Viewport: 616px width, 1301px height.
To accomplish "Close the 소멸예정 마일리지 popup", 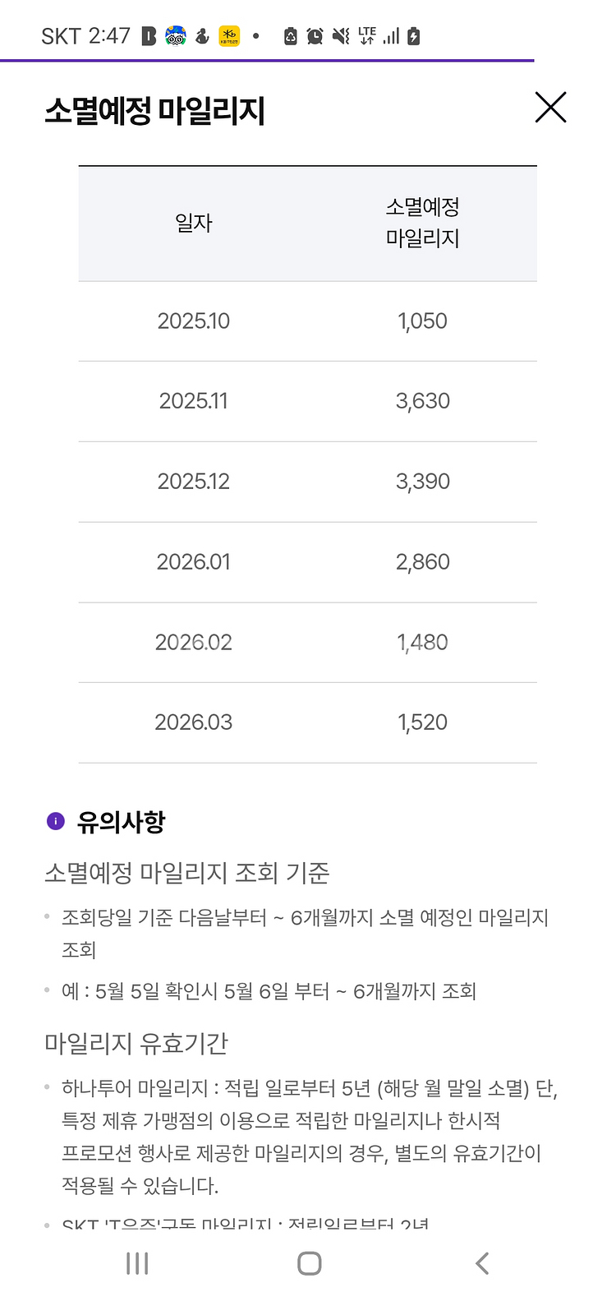I will (550, 108).
